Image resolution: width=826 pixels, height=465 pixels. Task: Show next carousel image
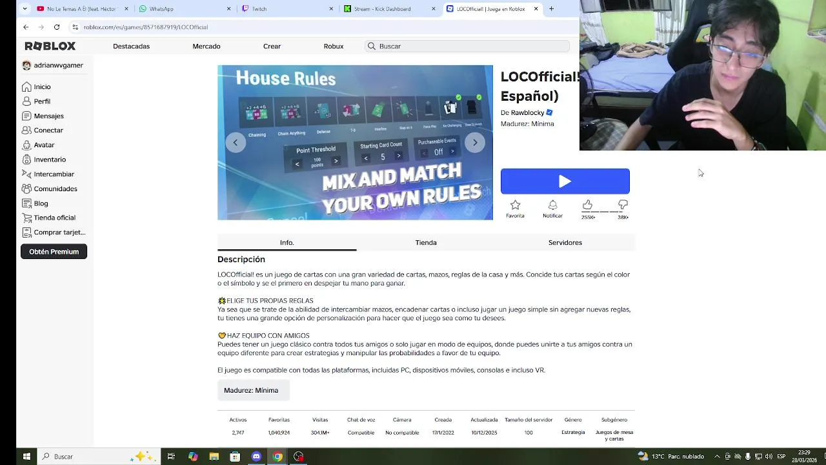click(475, 143)
